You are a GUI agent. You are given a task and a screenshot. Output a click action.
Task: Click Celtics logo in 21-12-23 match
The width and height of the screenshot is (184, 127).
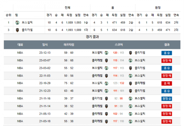106,91
